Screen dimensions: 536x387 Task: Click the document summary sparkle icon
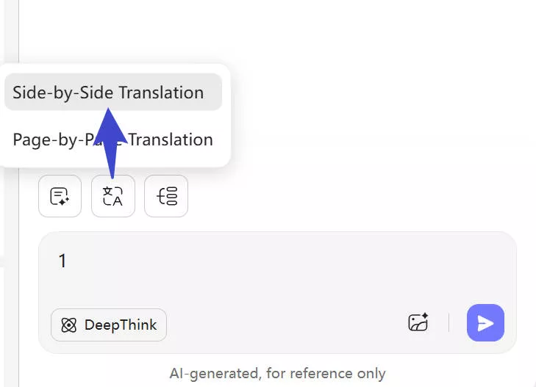click(x=60, y=196)
